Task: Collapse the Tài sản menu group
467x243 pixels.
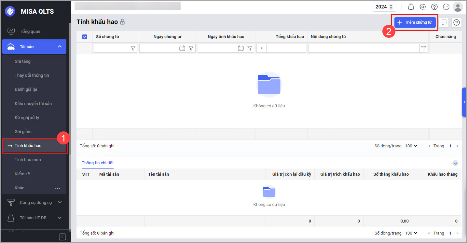Action: [60, 47]
